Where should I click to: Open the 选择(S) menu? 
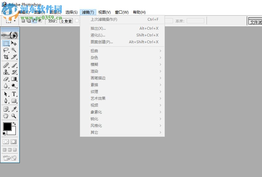[x=71, y=12]
